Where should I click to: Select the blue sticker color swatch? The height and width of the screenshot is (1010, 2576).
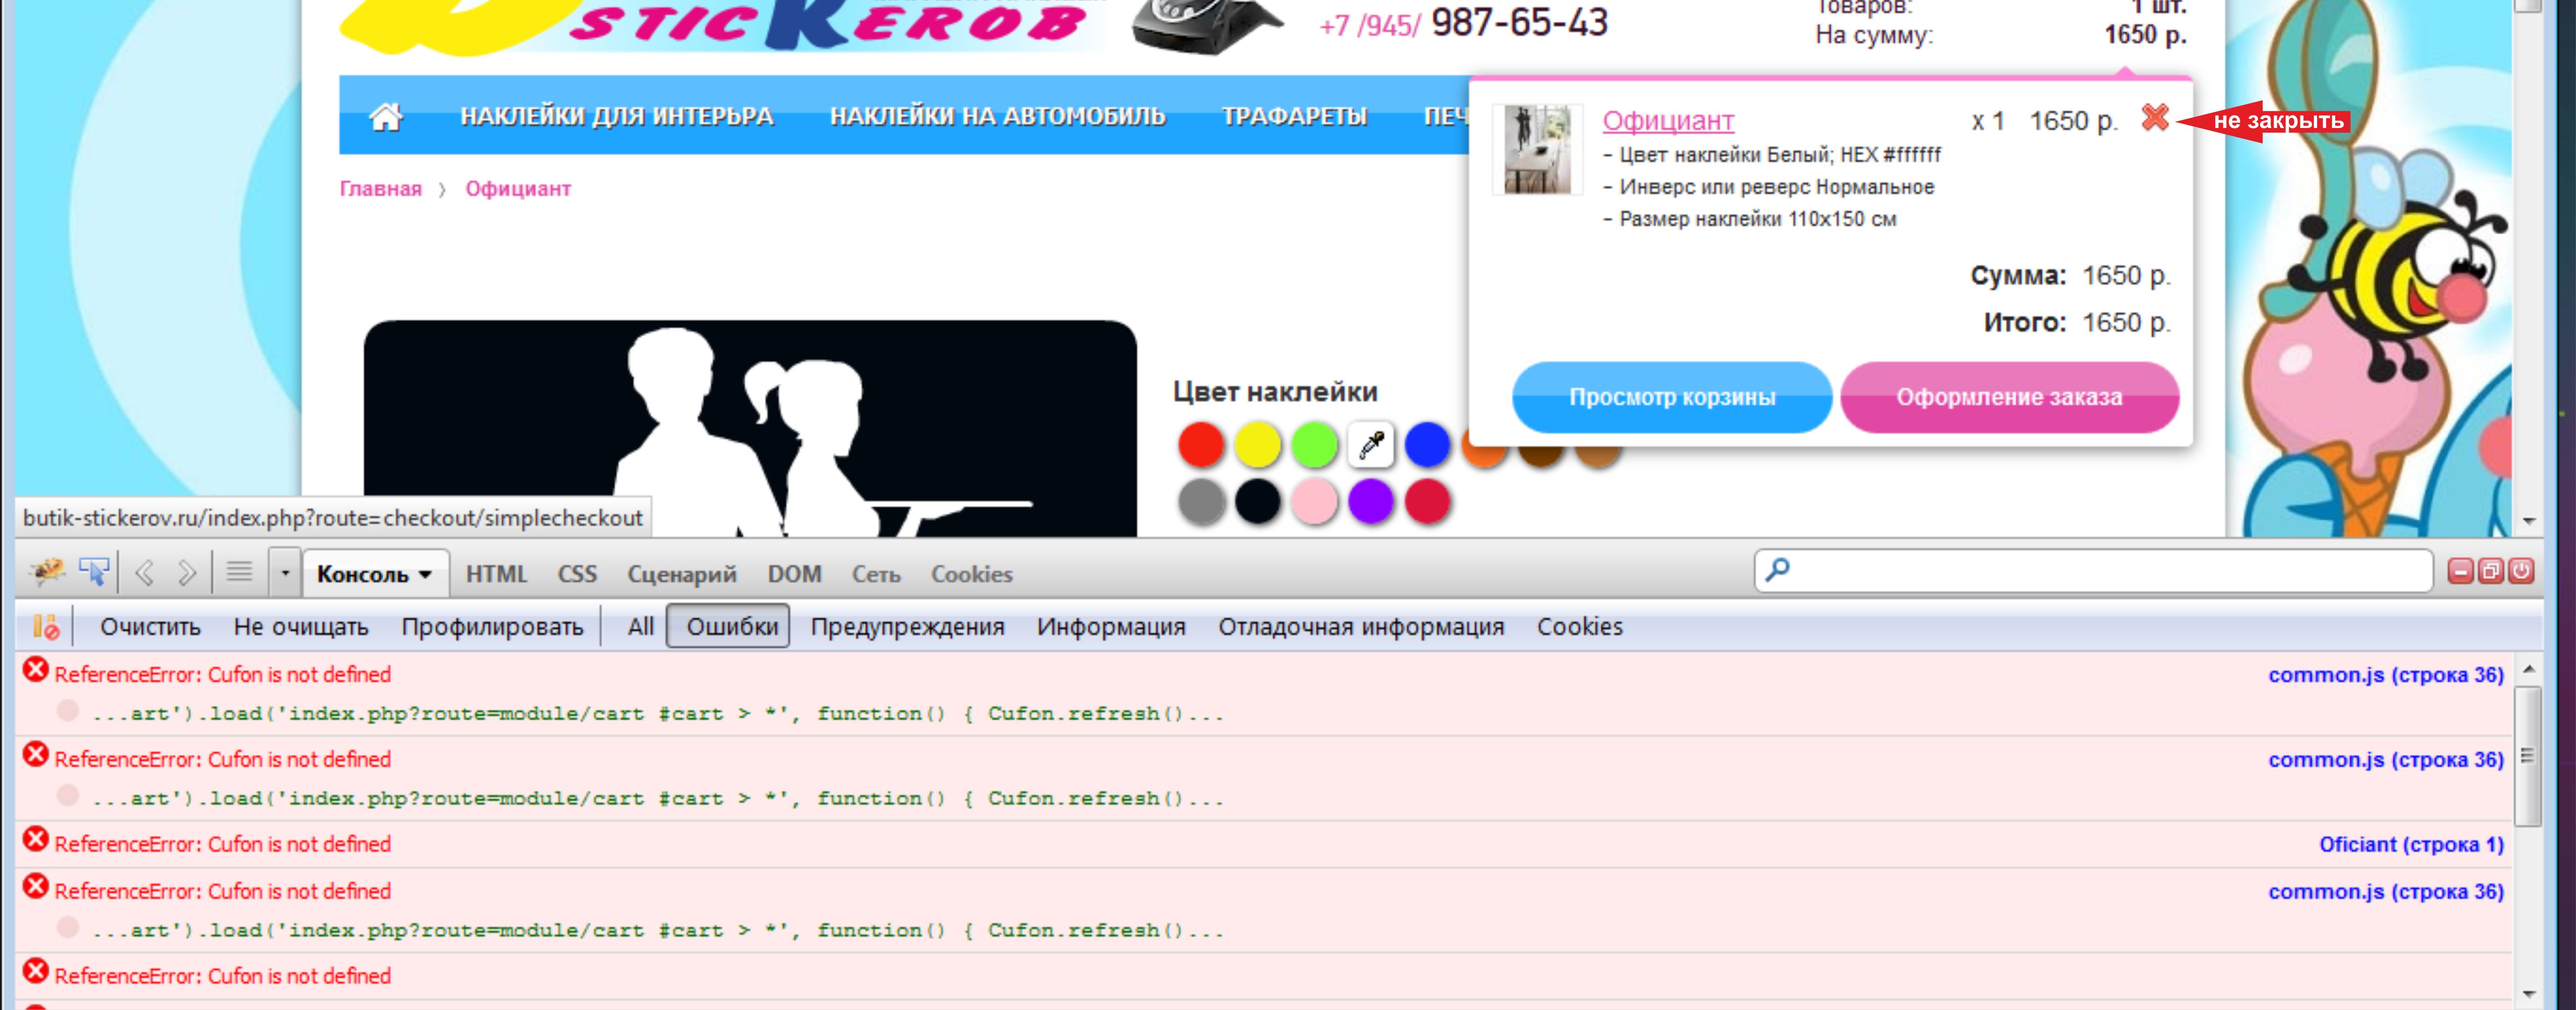point(1427,446)
